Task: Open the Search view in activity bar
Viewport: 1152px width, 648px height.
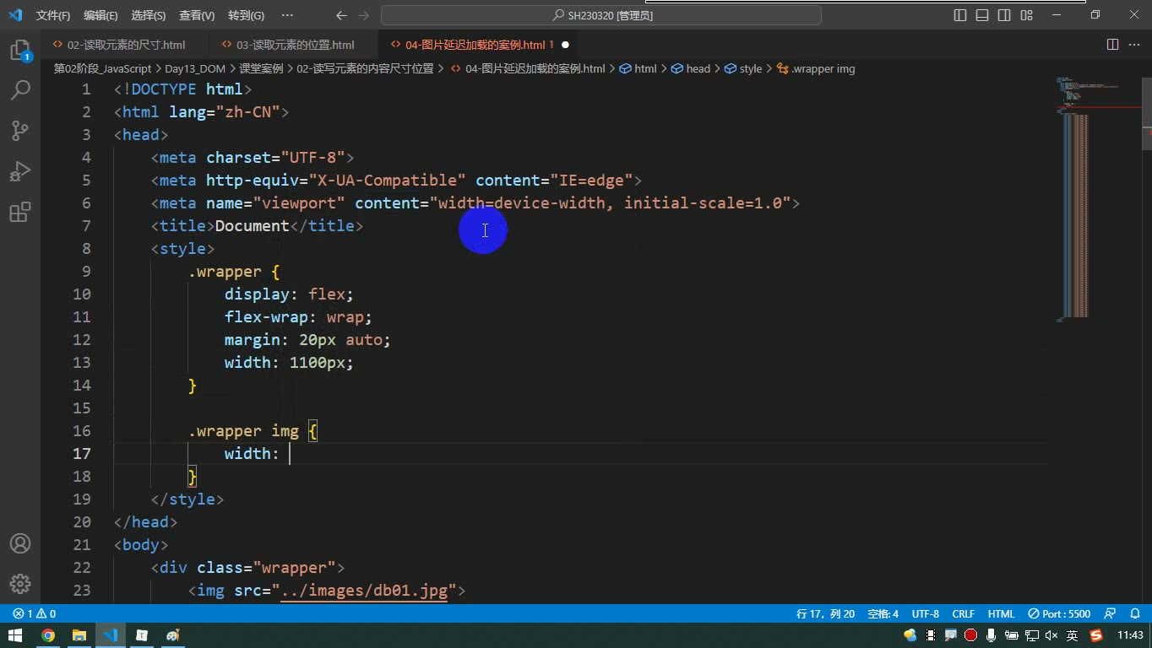Action: tap(20, 89)
